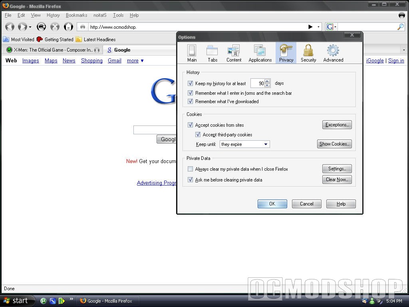Click the history days number field
Image resolution: width=409 pixels, height=307 pixels.
pyautogui.click(x=258, y=83)
